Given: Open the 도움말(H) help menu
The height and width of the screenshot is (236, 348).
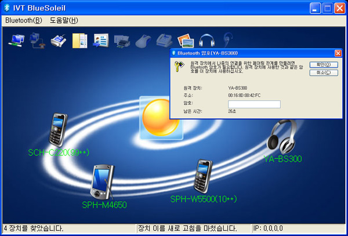Looking at the screenshot, I should coord(64,20).
